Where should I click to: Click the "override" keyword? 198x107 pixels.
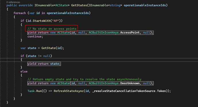26,5
